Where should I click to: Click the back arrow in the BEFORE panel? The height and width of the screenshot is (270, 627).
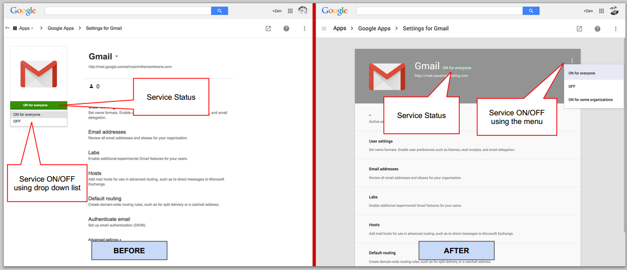coord(7,28)
